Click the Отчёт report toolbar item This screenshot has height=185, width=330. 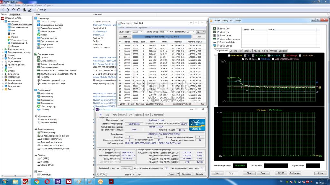pyautogui.click(x=41, y=10)
